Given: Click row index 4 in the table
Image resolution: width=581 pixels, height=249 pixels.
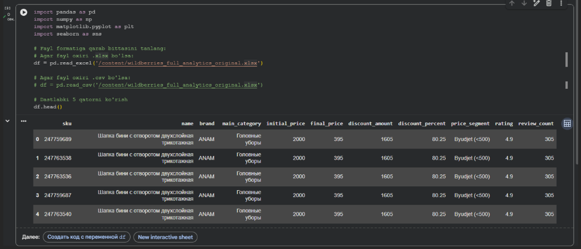Looking at the screenshot, I should point(37,214).
